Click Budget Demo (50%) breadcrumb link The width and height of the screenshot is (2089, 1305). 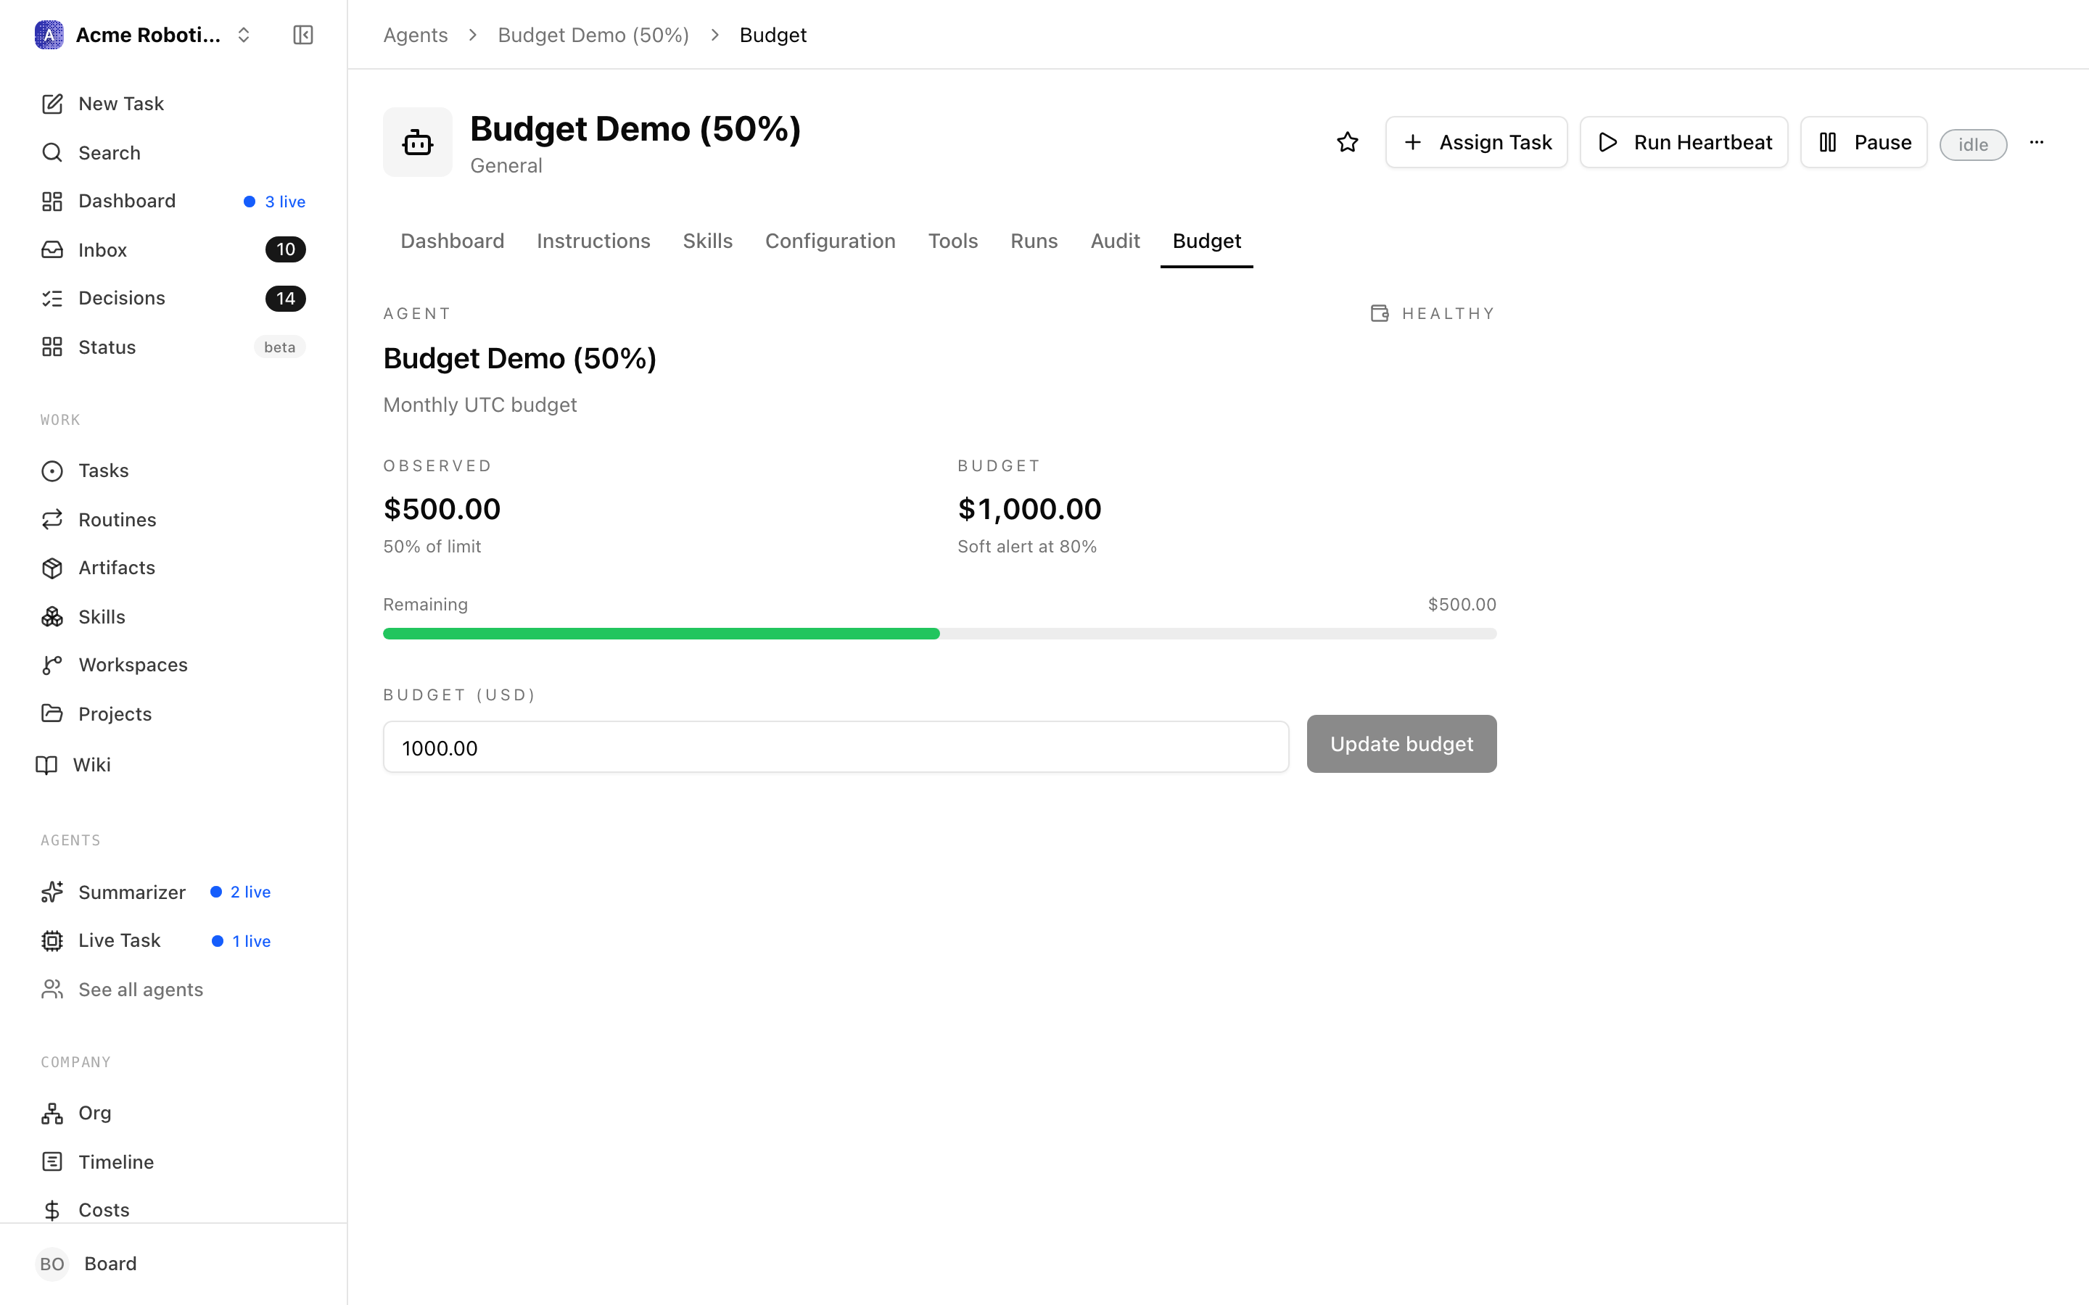coord(593,36)
